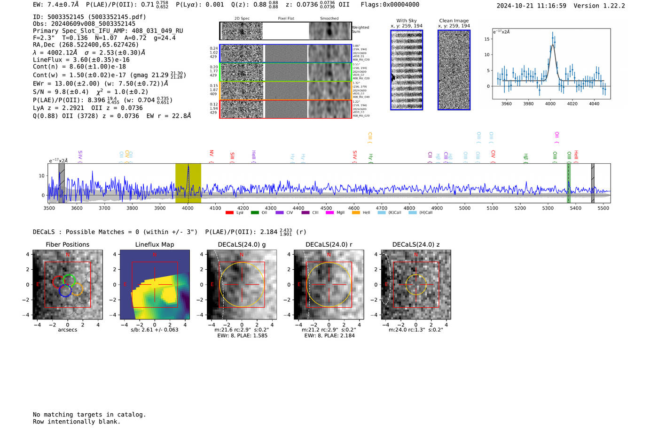Image resolution: width=658 pixels, height=447 pixels.
Task: Click the EWr = 13.00(±2.00) line
Action: click(x=101, y=83)
